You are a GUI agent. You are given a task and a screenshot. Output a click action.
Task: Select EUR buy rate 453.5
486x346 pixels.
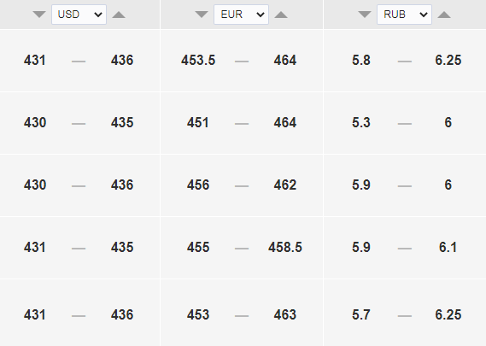198,60
